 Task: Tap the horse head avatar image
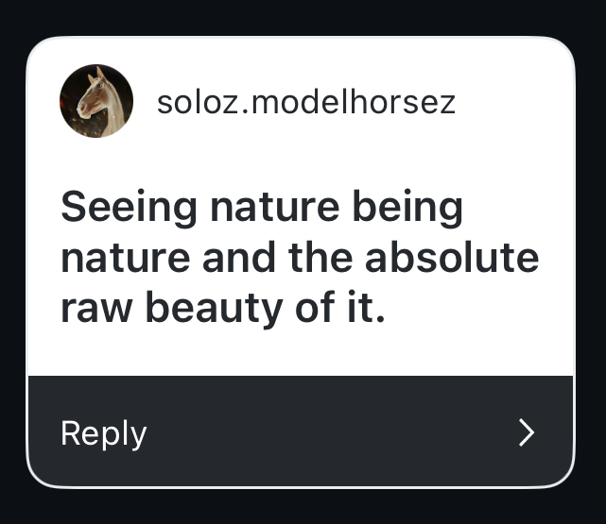coord(95,101)
